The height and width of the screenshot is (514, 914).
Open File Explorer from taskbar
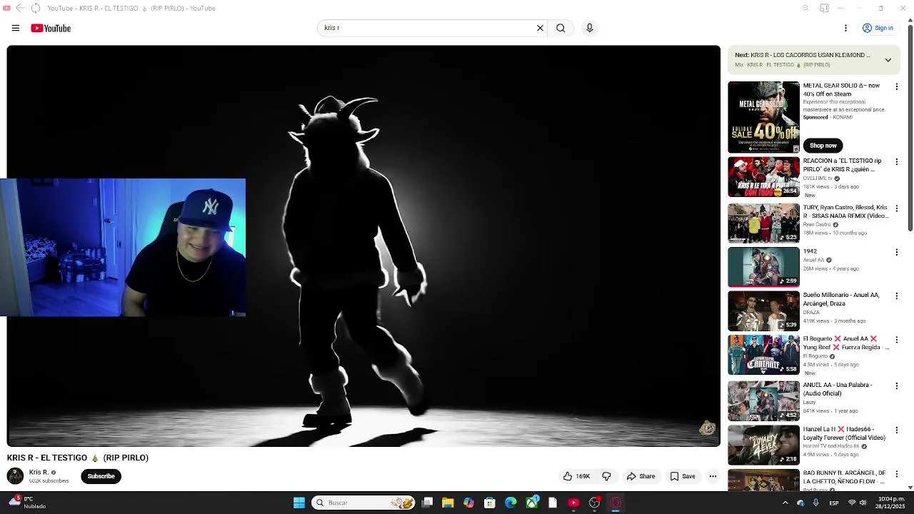tap(448, 503)
